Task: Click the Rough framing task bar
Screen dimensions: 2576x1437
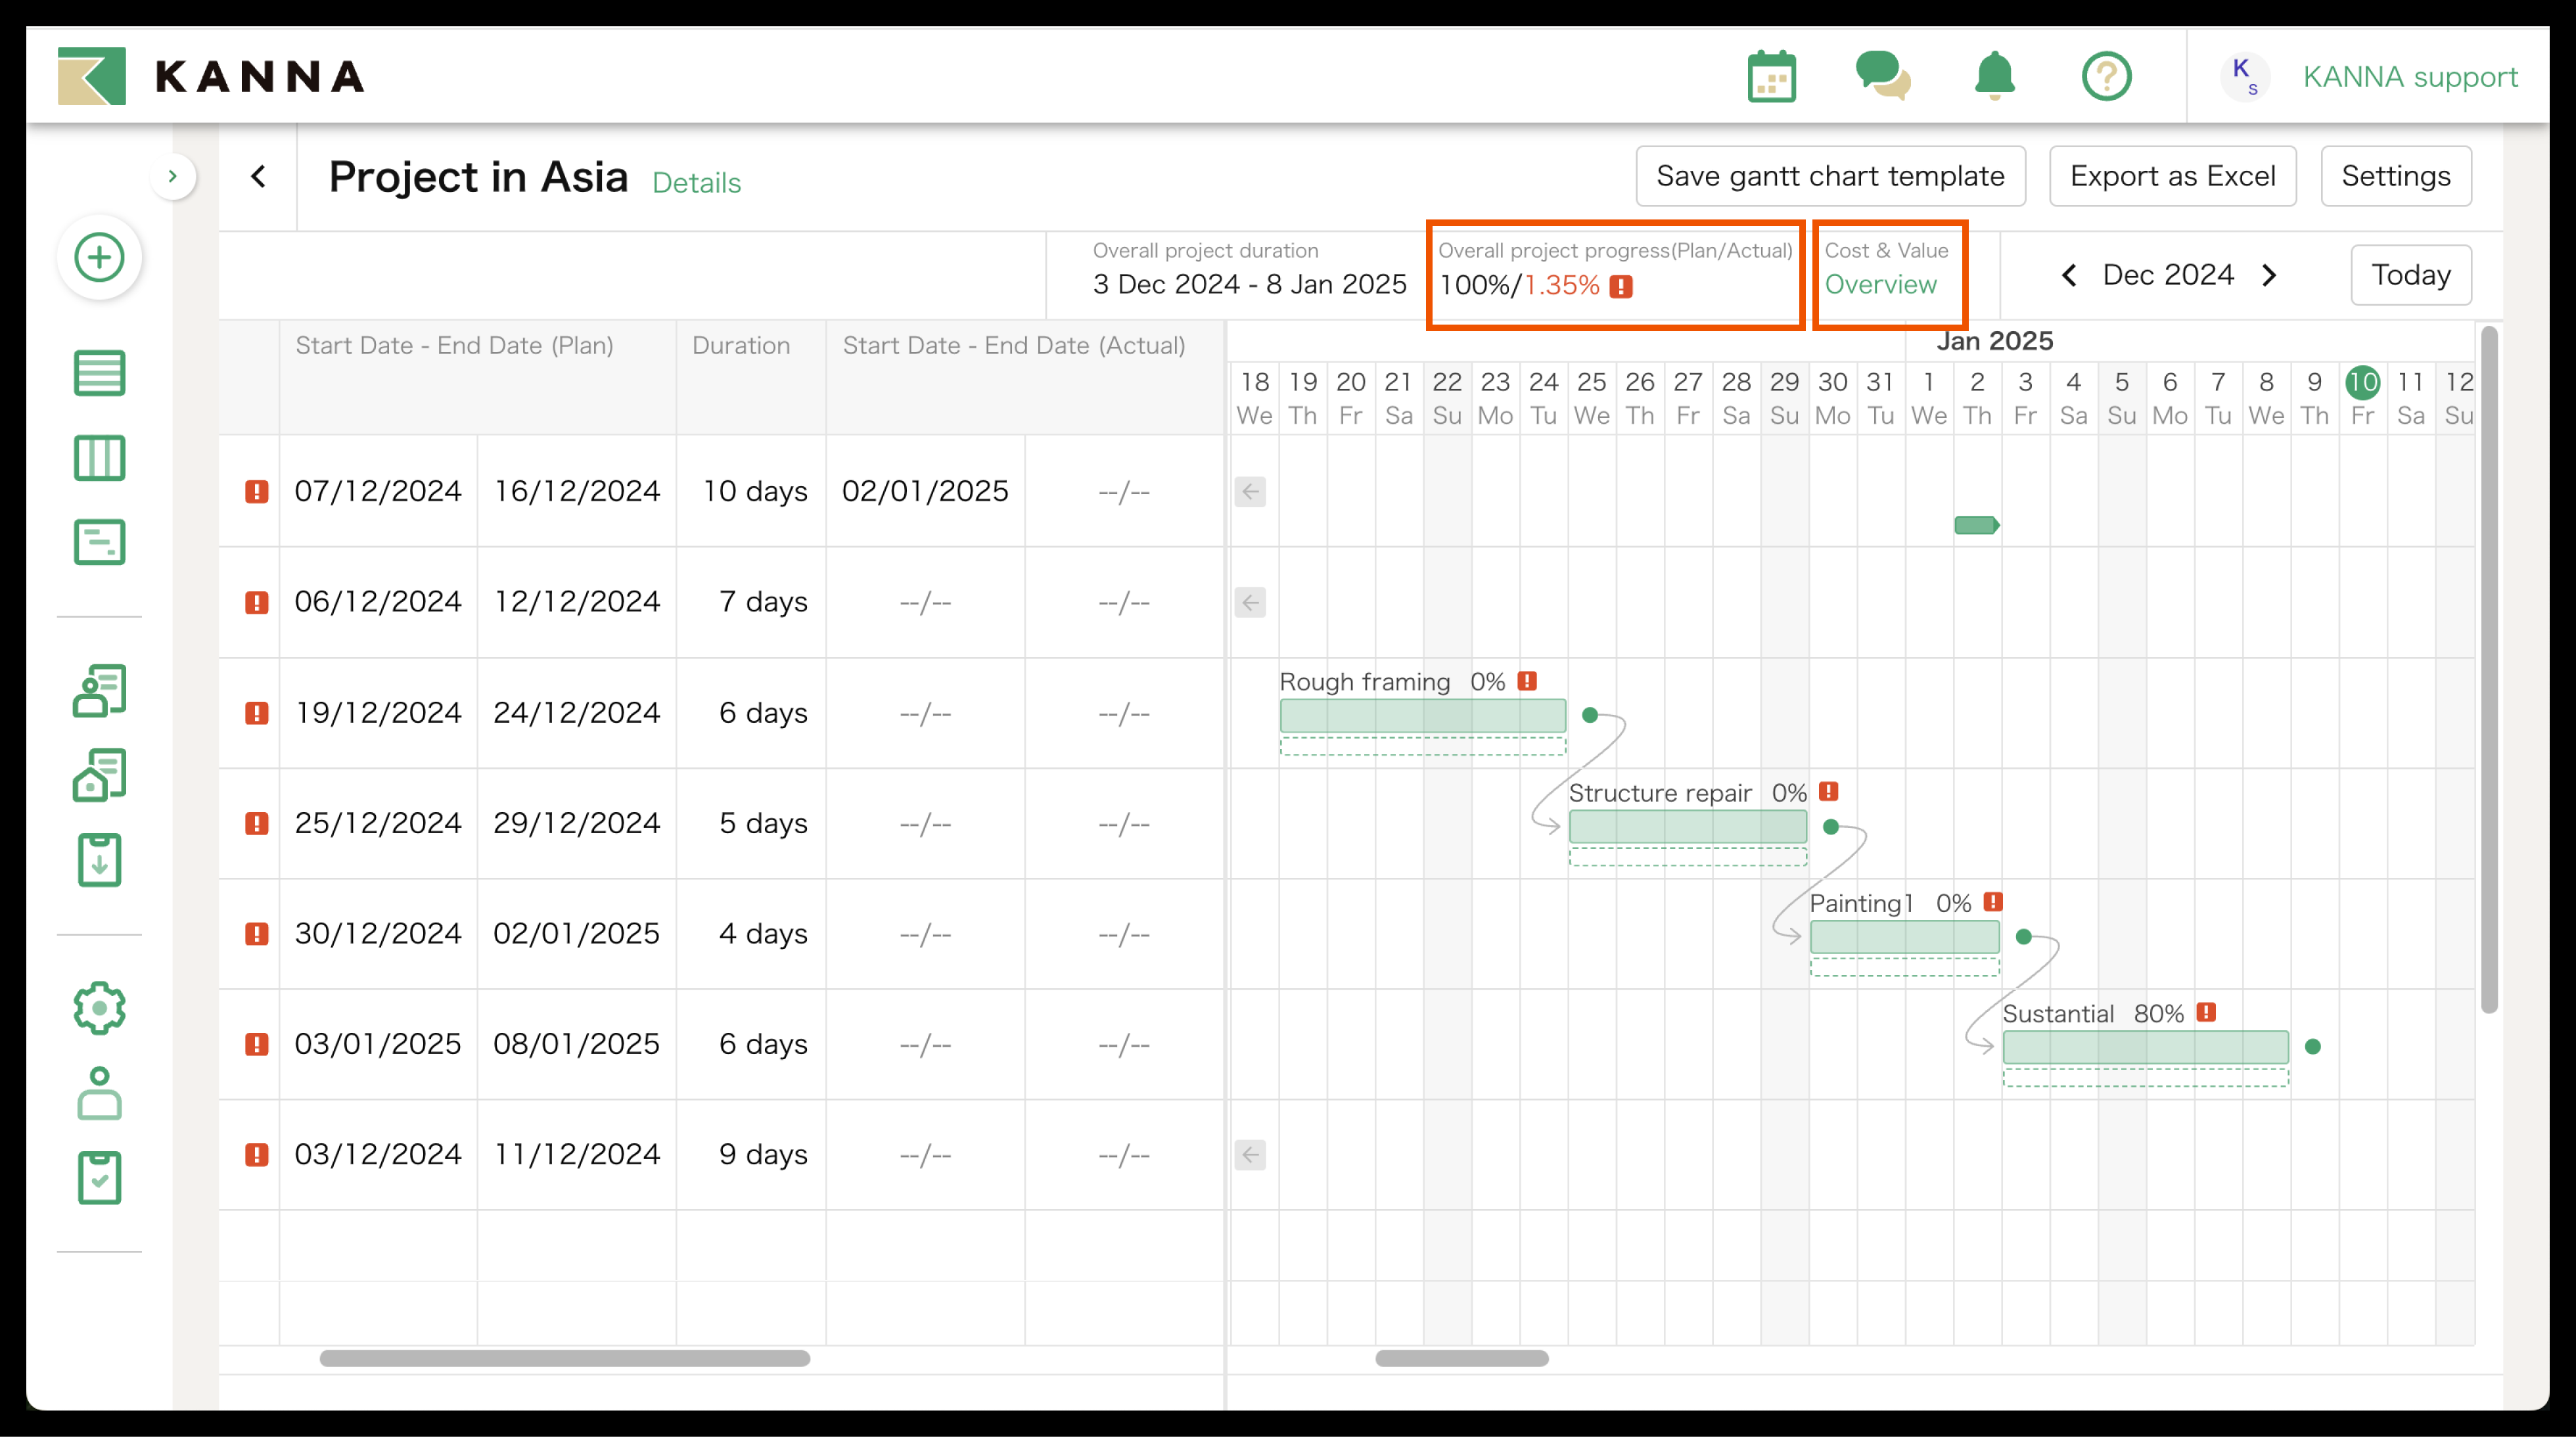Action: coord(1422,716)
